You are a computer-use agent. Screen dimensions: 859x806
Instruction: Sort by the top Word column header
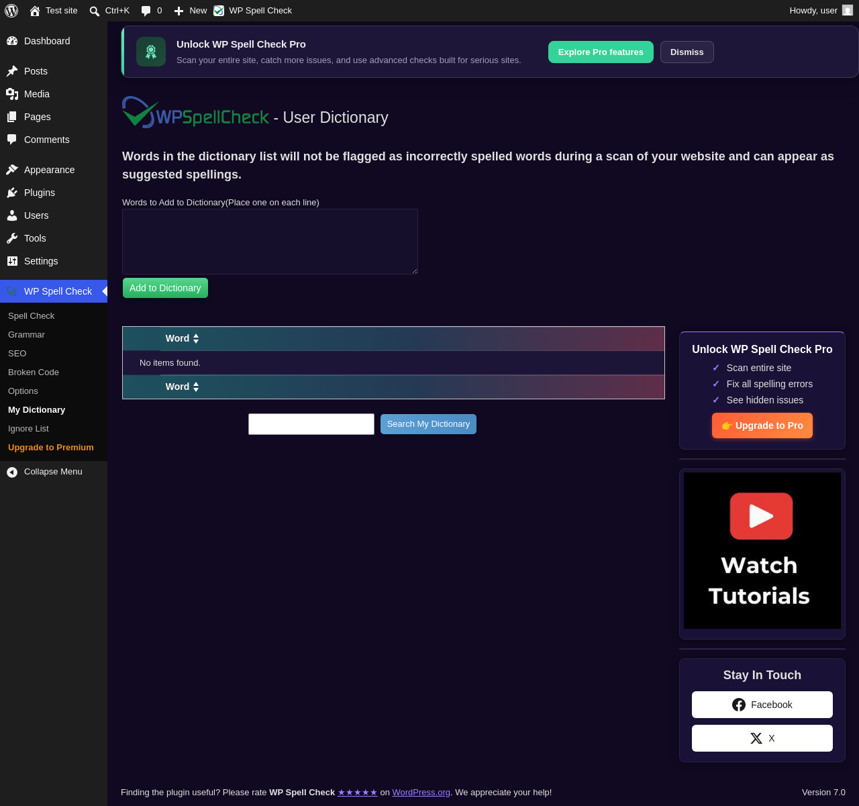click(183, 338)
